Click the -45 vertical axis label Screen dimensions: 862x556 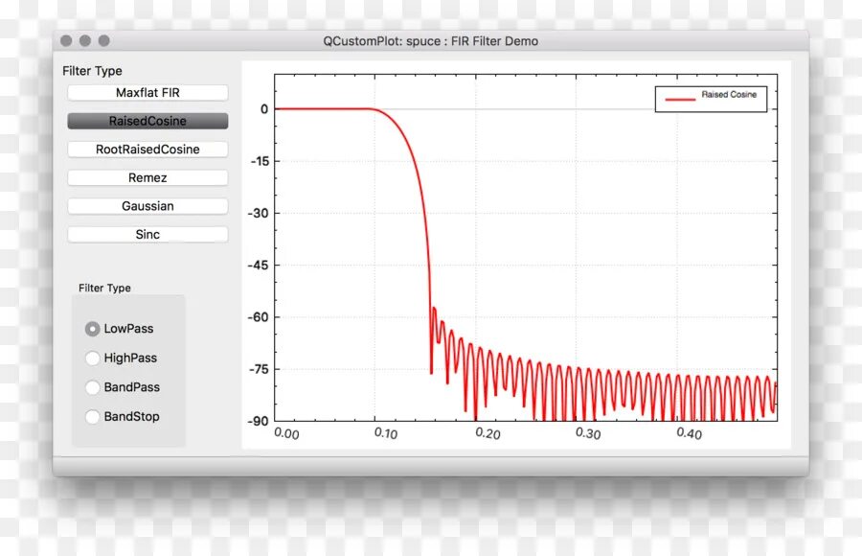(x=258, y=265)
